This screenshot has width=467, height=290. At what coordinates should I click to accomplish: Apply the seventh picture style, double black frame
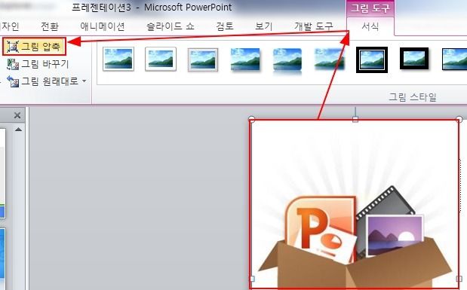tap(372, 60)
